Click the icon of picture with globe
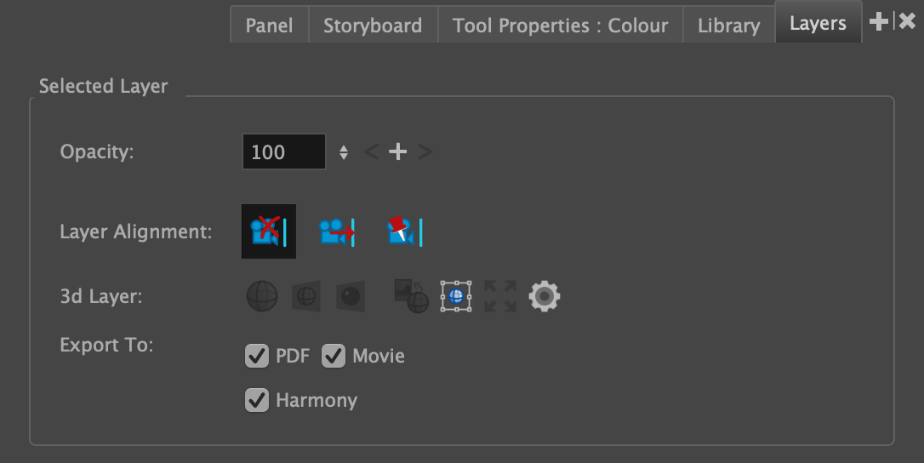 click(x=411, y=296)
